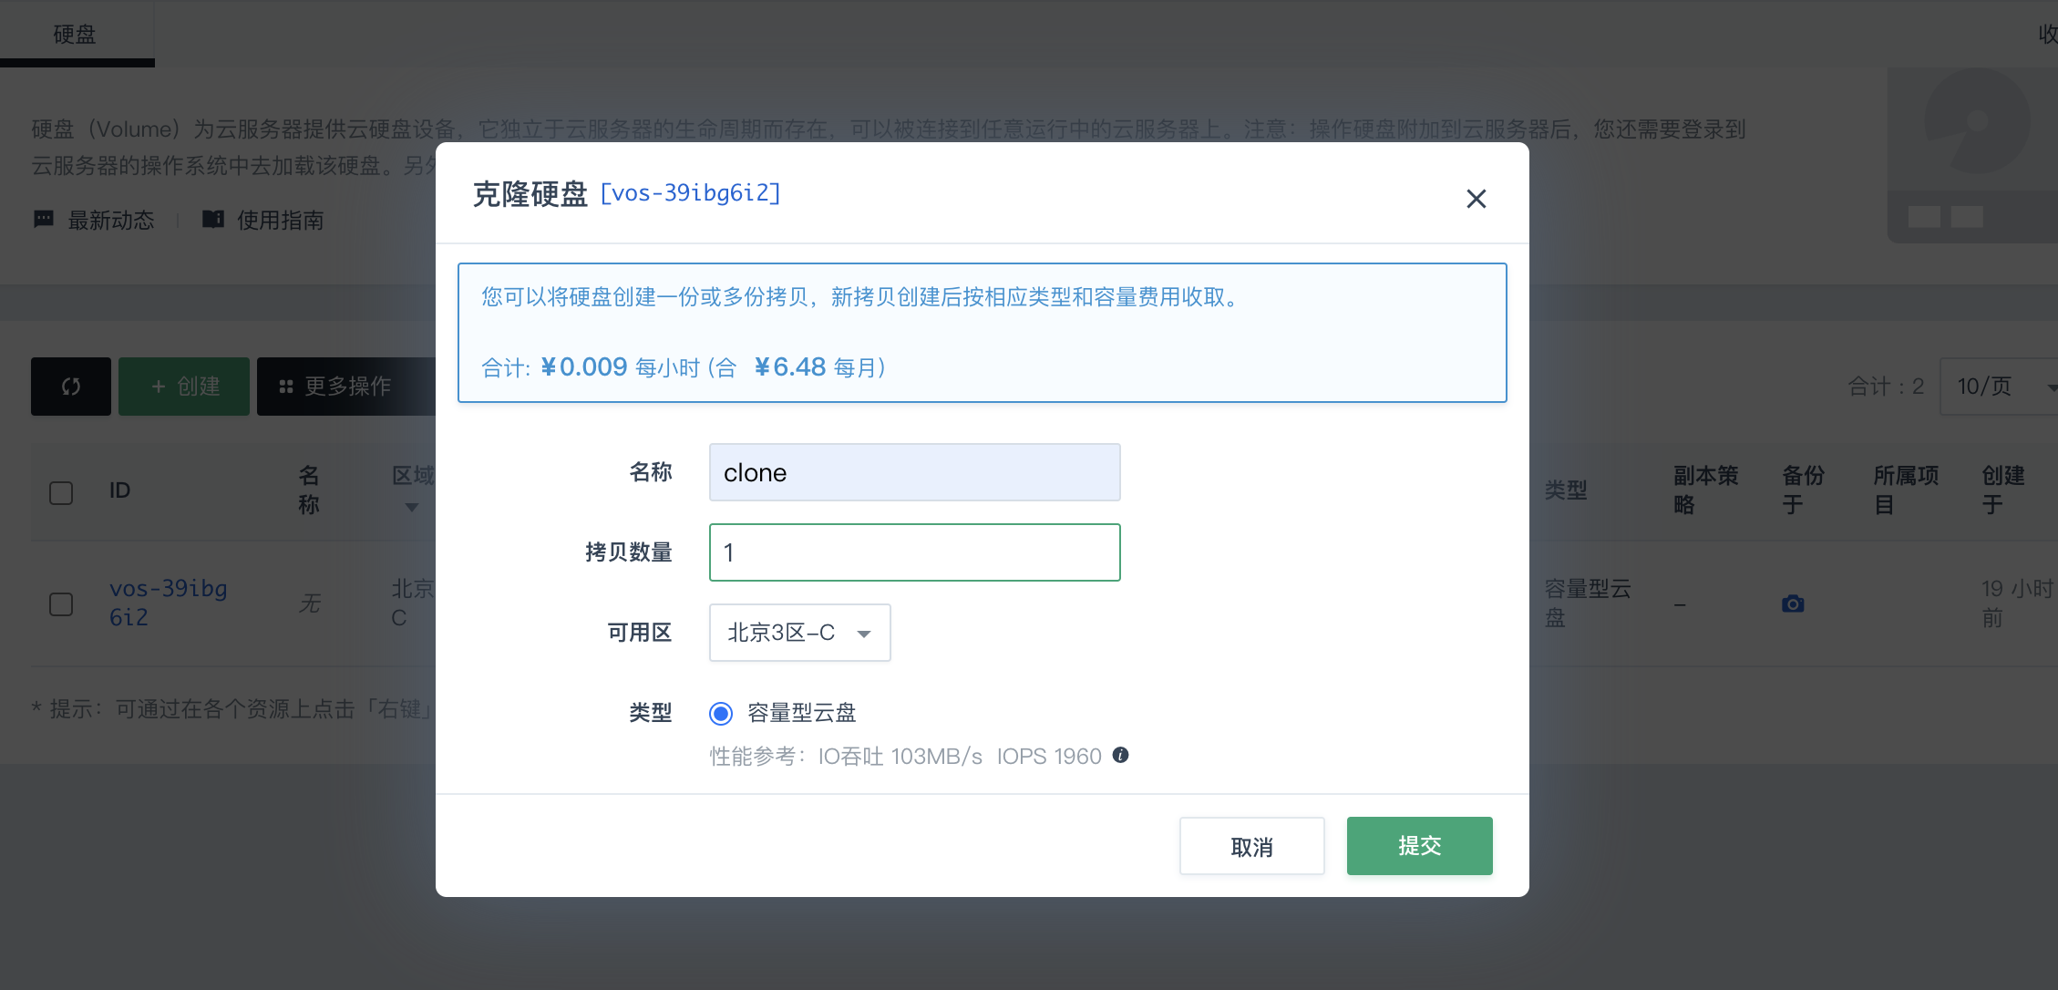Open the disk ID vos-39ibg6i2 link in the table
The height and width of the screenshot is (990, 2058).
[168, 603]
